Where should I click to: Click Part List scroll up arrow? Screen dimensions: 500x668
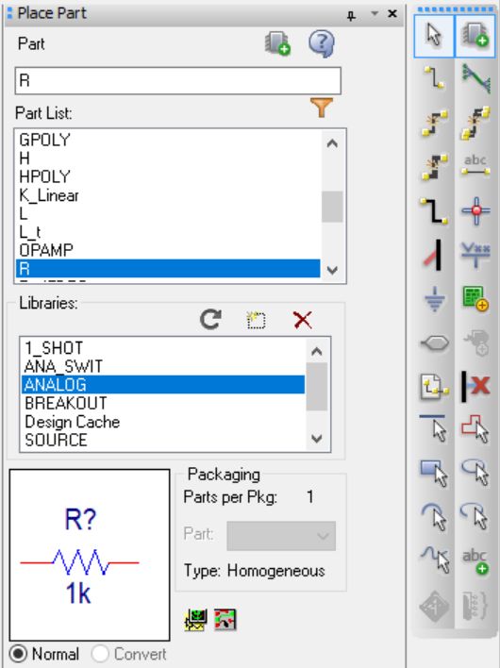(x=332, y=143)
